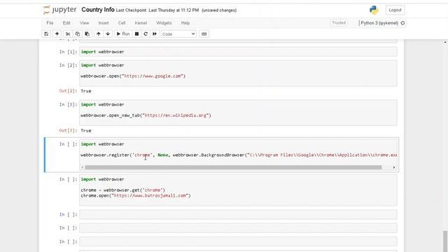Open the cell type Code dropdown
This screenshot has width=448, height=252.
178,34
